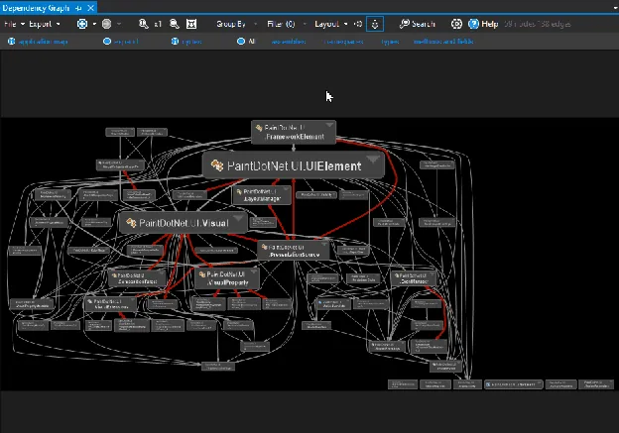Screen dimensions: 619x433
Task: Click class icon of FrameworkElement node
Action: pyautogui.click(x=259, y=128)
